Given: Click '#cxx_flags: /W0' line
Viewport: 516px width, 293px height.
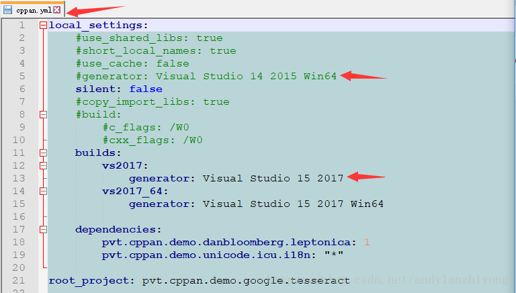Looking at the screenshot, I should tap(153, 140).
